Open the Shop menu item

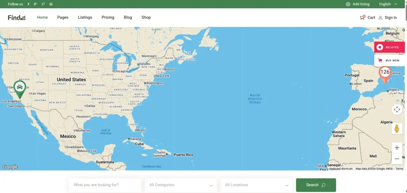click(x=146, y=17)
